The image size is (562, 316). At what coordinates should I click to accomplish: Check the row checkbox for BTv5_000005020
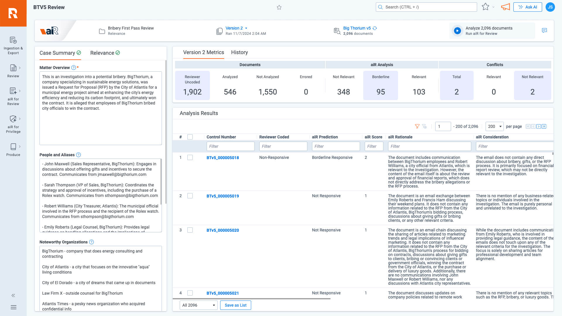point(190,230)
